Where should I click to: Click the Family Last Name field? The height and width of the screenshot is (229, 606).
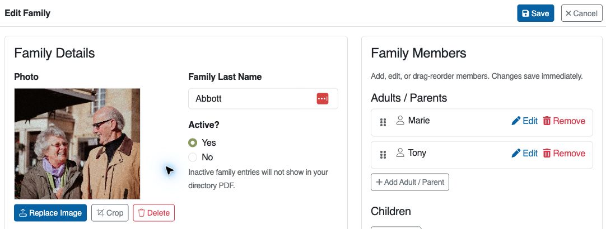263,99
